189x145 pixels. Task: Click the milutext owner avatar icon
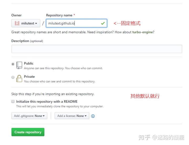(x=17, y=23)
